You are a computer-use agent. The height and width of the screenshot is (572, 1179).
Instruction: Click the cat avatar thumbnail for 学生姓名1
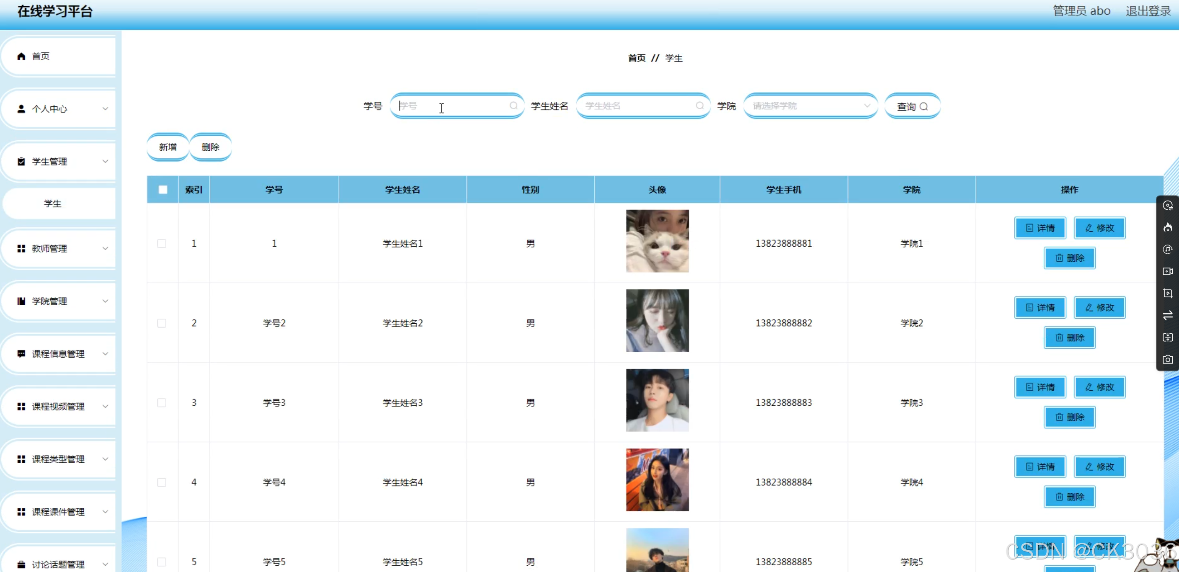click(657, 241)
